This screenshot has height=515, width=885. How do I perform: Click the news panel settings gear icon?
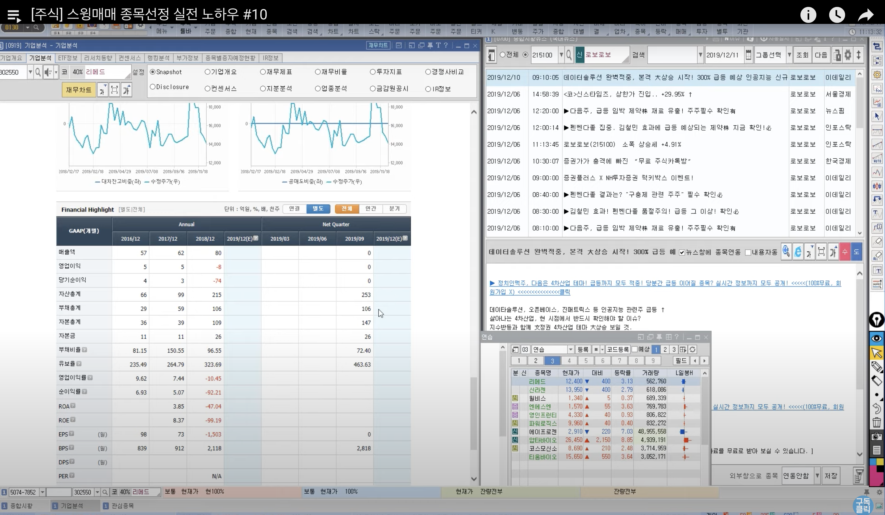(x=848, y=55)
